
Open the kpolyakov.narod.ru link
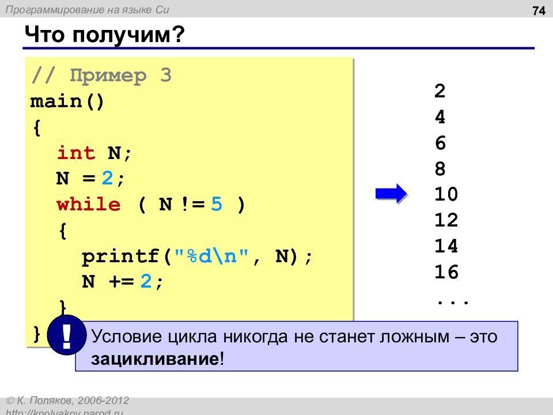point(65,412)
